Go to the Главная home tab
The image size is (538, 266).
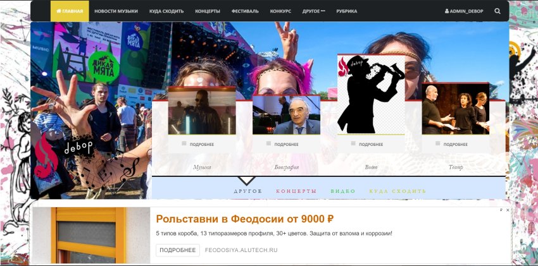pyautogui.click(x=70, y=11)
